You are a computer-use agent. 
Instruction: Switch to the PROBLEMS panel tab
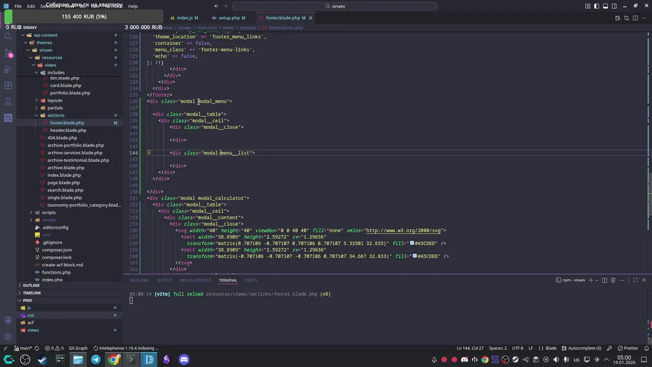pyautogui.click(x=139, y=280)
